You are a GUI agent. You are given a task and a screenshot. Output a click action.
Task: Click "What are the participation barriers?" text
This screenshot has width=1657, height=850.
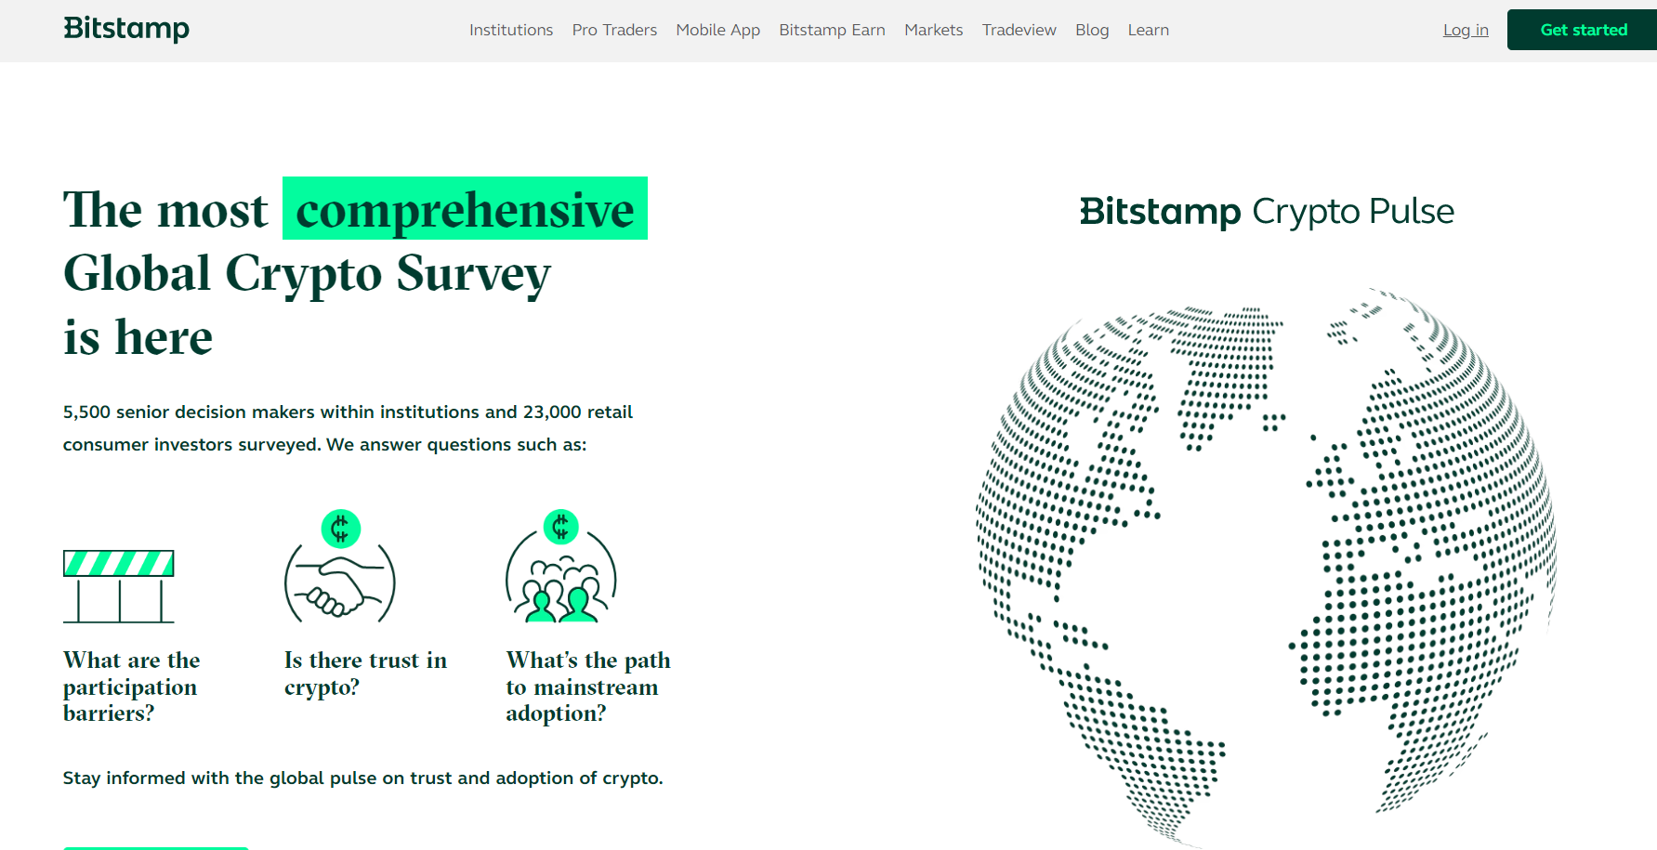pyautogui.click(x=132, y=687)
